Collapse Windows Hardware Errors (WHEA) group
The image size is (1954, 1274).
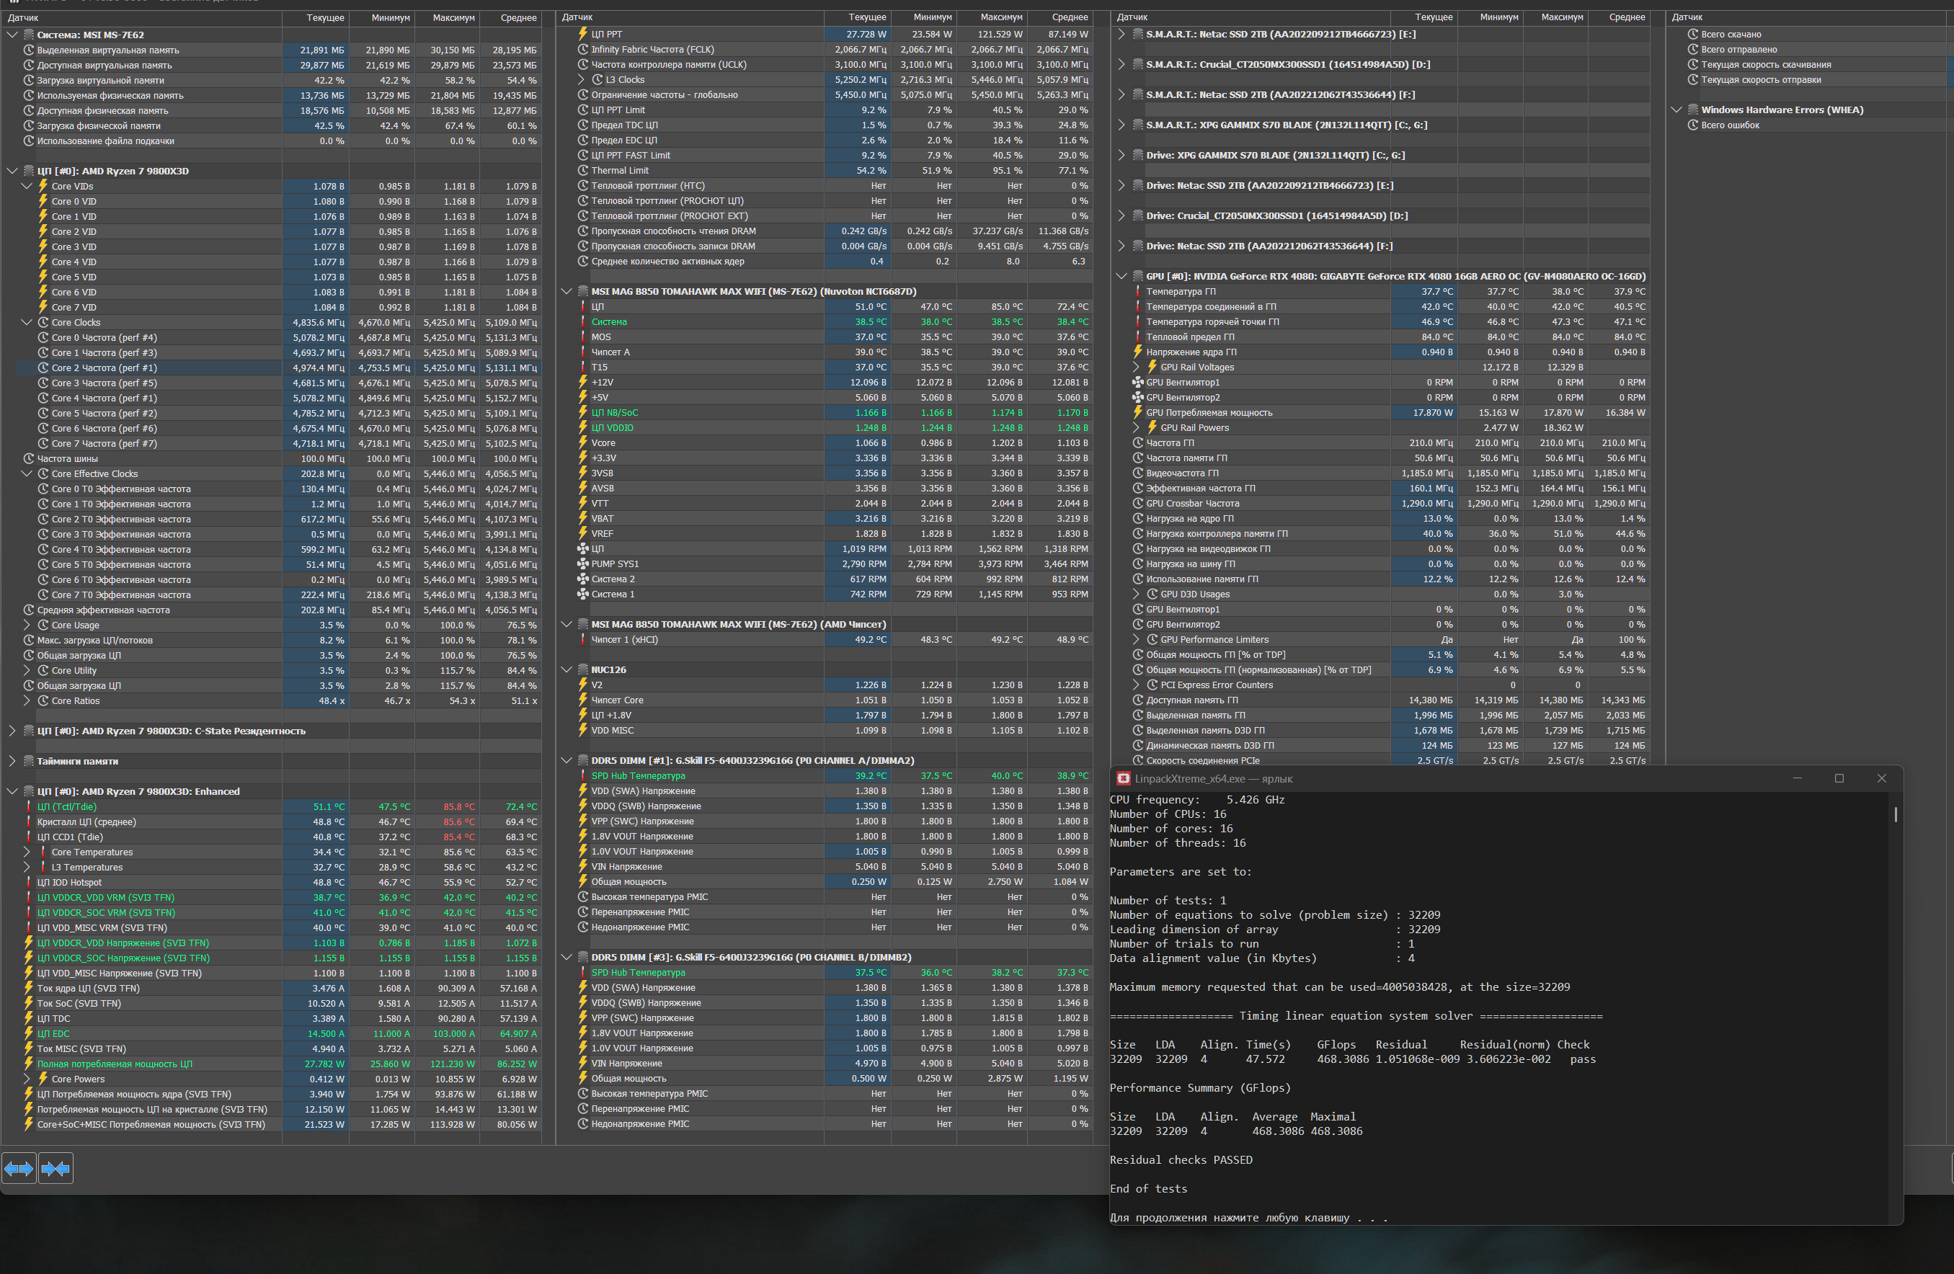[1677, 110]
